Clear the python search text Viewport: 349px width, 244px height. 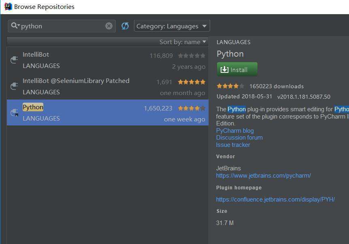[109, 26]
